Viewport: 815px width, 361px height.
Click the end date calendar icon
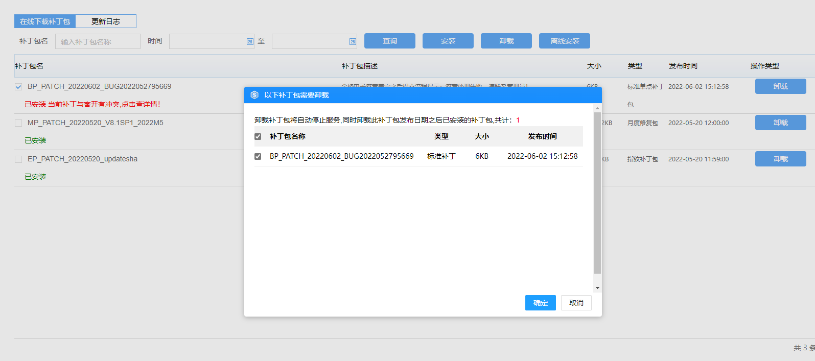(x=353, y=41)
